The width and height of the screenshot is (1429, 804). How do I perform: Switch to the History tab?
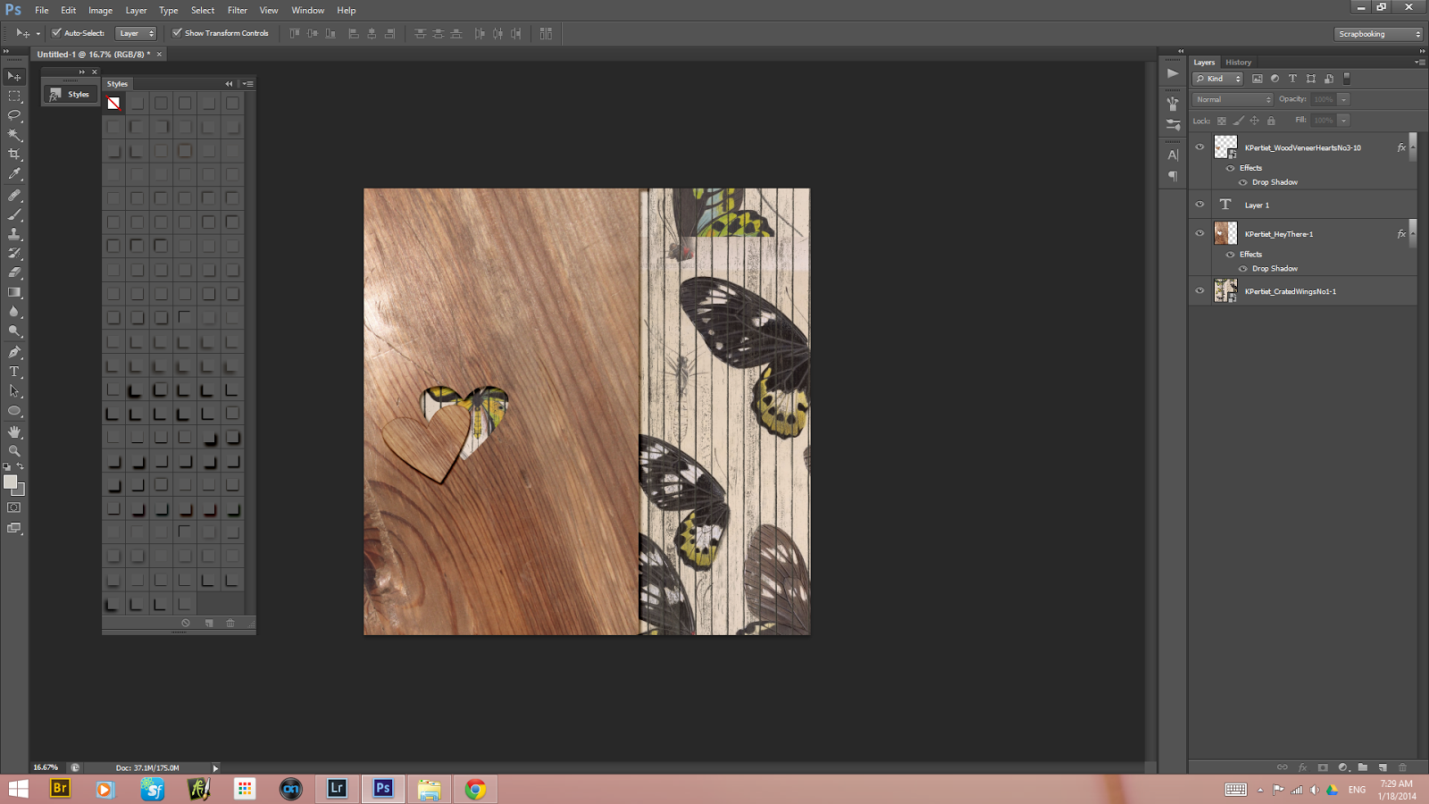[1238, 63]
